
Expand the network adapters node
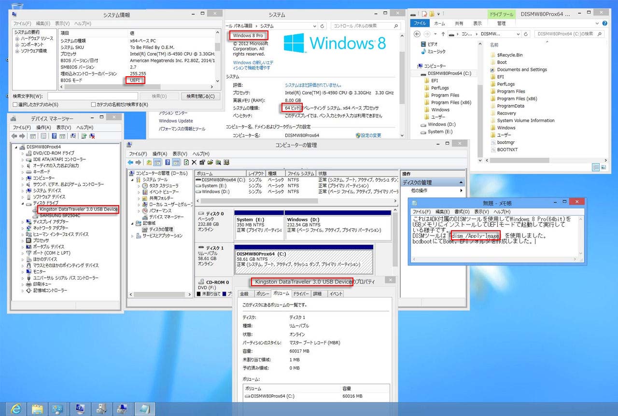click(x=23, y=228)
